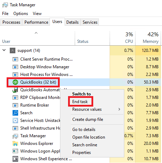Screen dimensions: 162x163
Task: Click the Runtime Broker icon
Action: pos(15,105)
